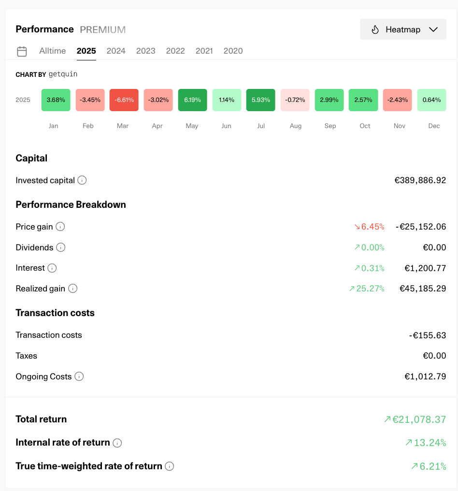Open Internal rate of return info icon

pos(117,443)
